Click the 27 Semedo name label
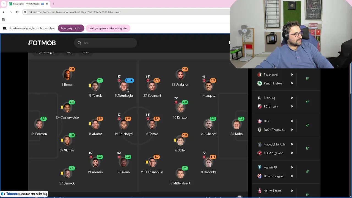 pyautogui.click(x=67, y=183)
